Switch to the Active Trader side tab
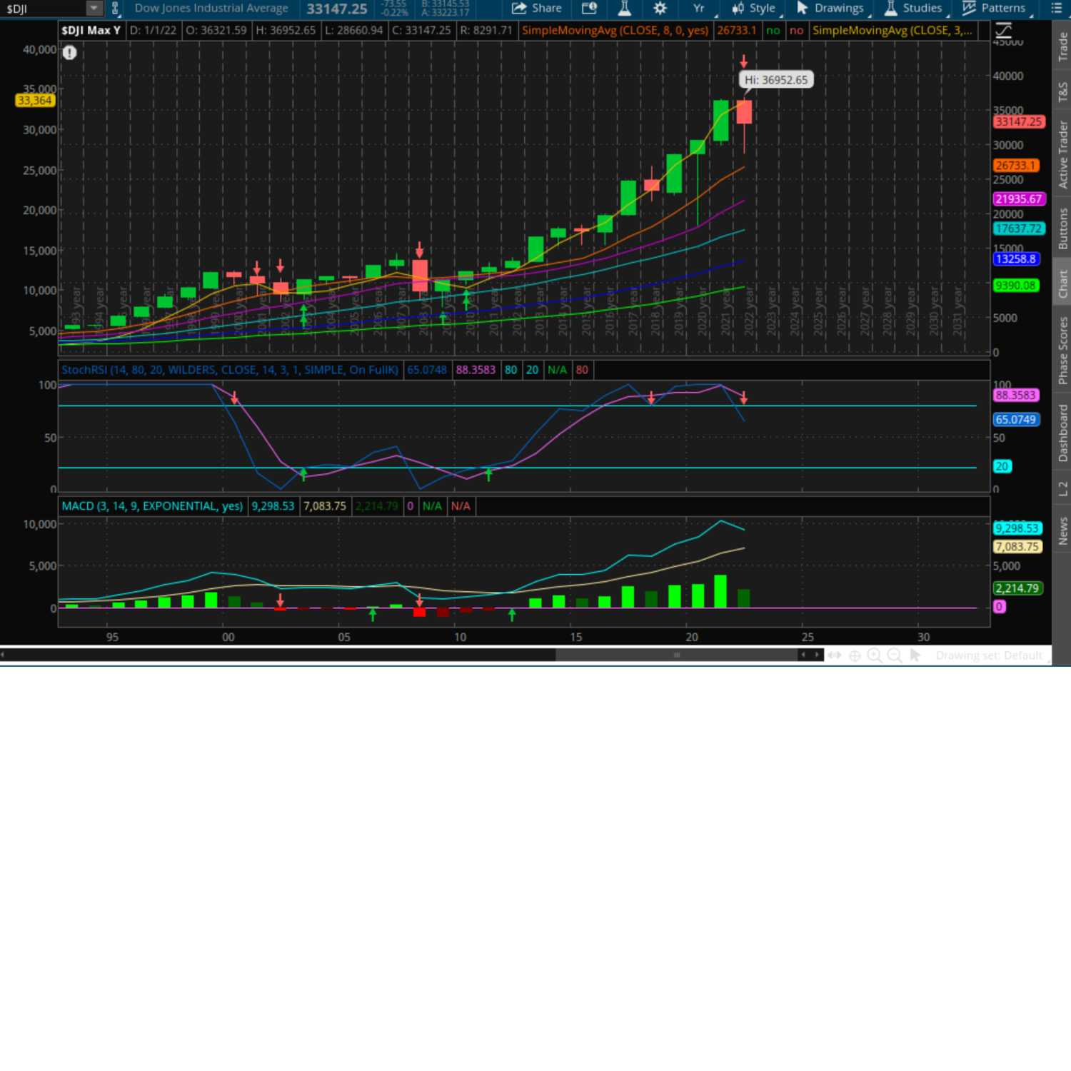This screenshot has width=1071, height=1071. coord(1062,154)
